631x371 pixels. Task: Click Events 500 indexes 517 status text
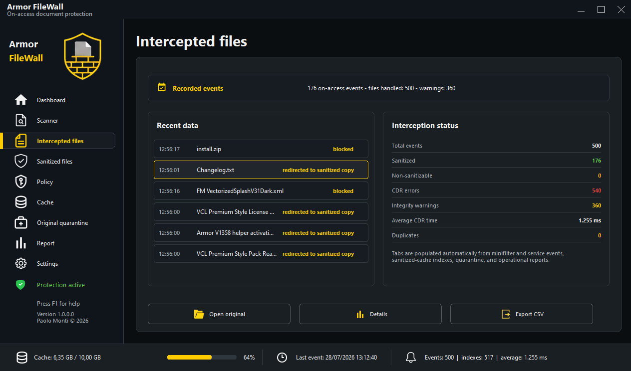tap(486, 358)
